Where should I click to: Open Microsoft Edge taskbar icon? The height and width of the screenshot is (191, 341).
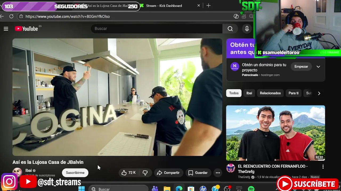click(179, 189)
